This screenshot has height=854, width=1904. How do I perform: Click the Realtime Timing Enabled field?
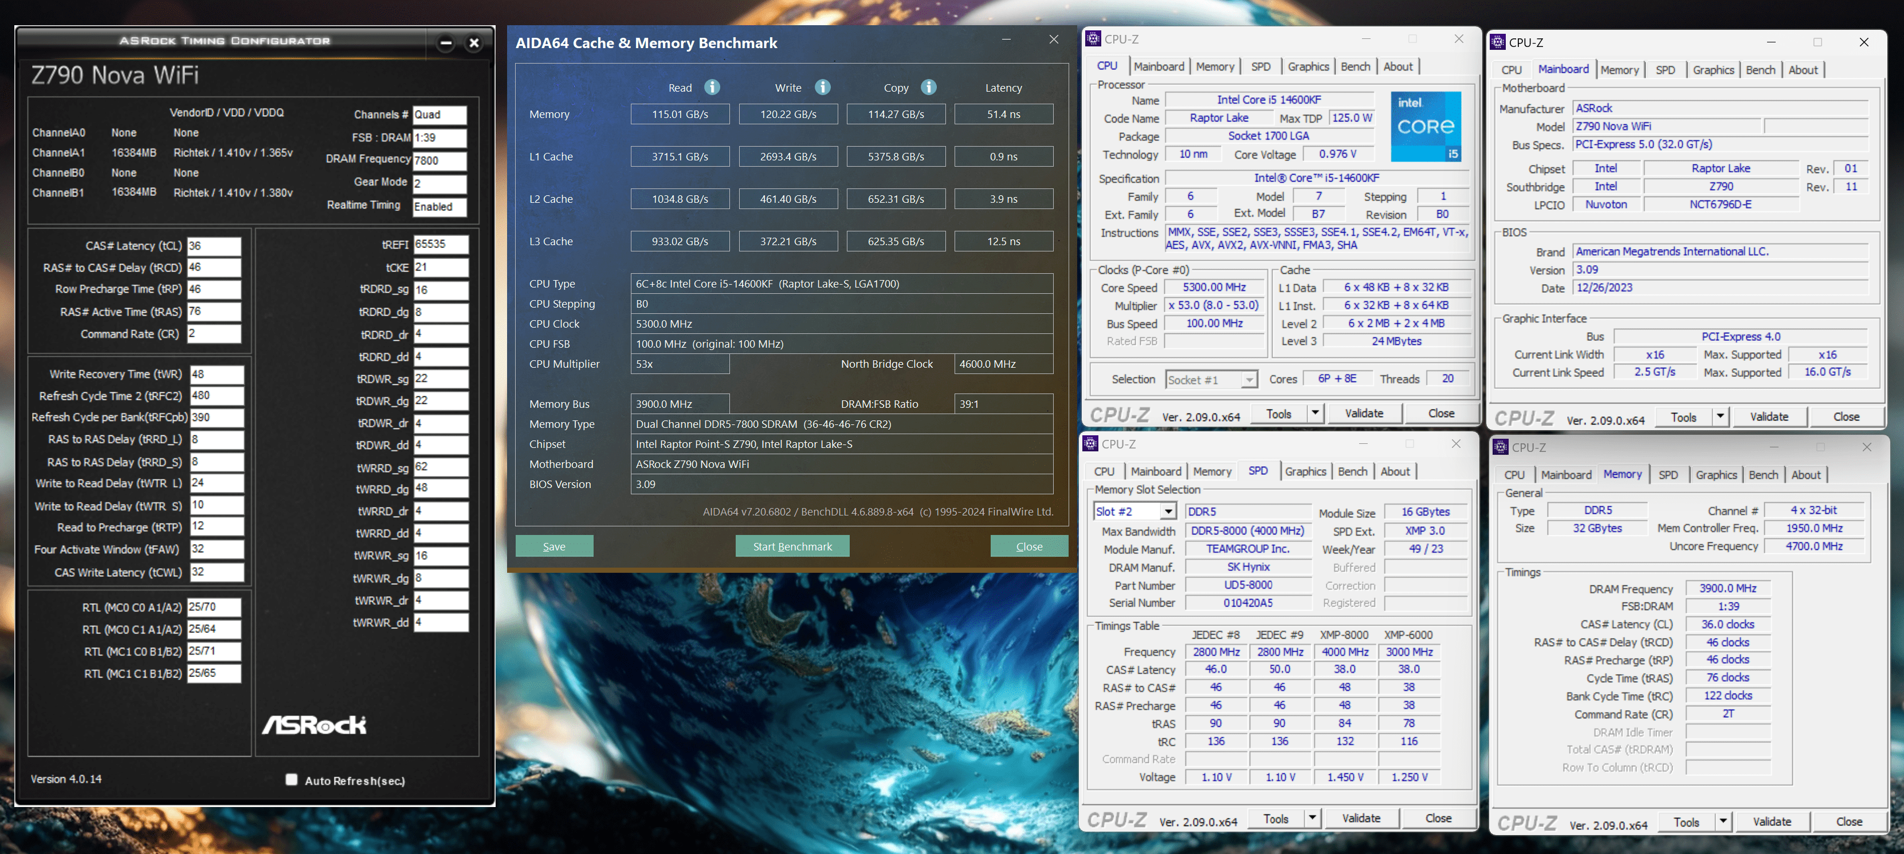click(440, 207)
